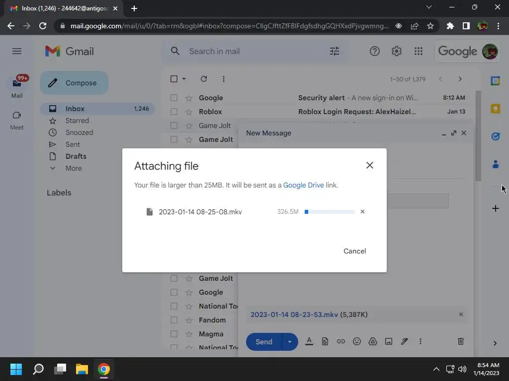The height and width of the screenshot is (381, 509).
Task: Star the Magma email
Action: (x=188, y=334)
